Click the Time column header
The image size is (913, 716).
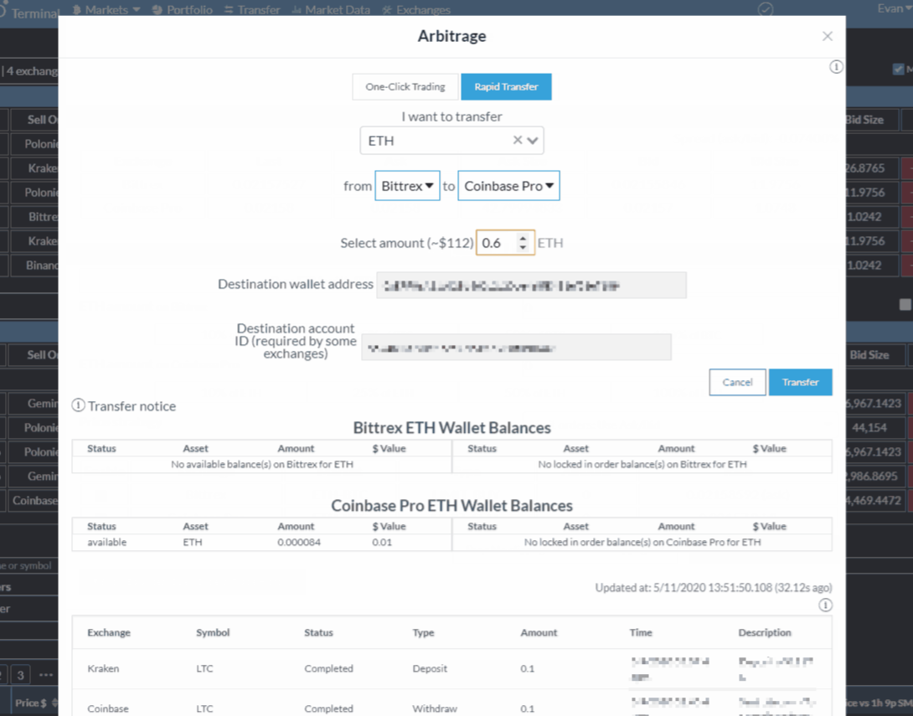(641, 632)
